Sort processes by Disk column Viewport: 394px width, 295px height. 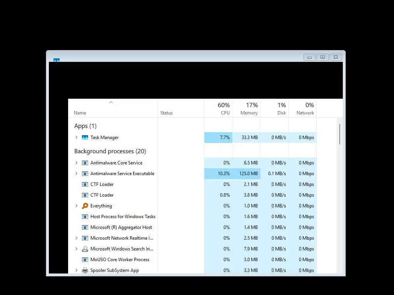[x=275, y=108]
